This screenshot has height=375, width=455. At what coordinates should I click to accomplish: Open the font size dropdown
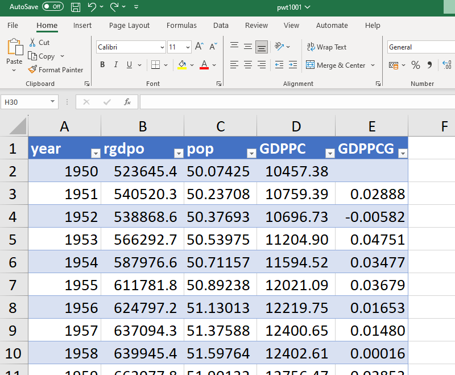click(188, 47)
